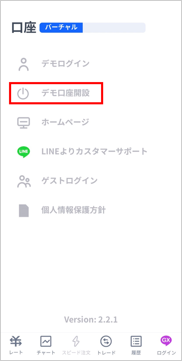The height and width of the screenshot is (361, 182).
Task: Tap the person icon beside デモログイン
Action: pos(24,64)
